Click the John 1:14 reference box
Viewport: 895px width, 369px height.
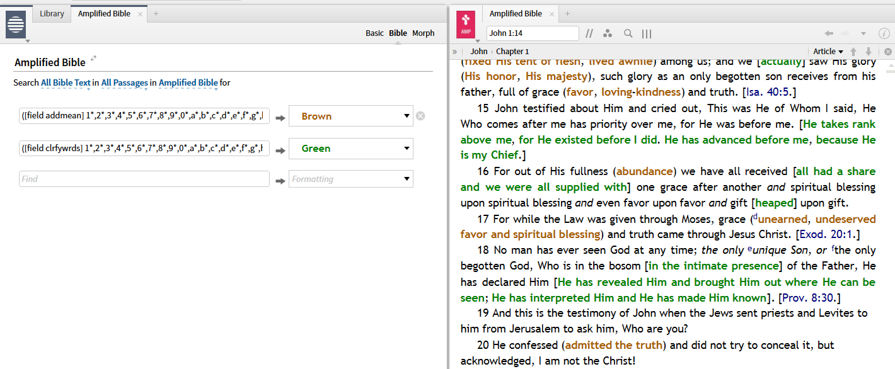pos(533,33)
